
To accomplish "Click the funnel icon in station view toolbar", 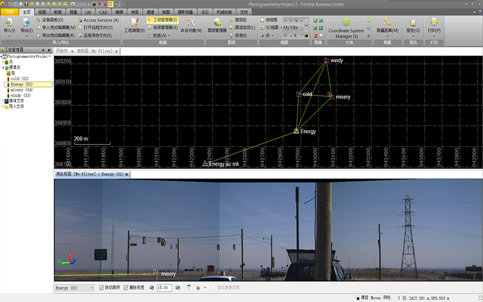I will (188, 288).
